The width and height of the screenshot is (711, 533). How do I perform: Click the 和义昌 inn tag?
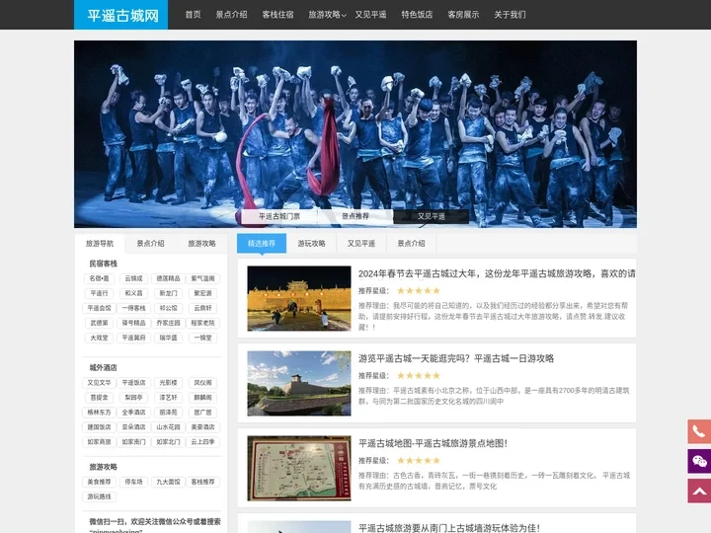tap(133, 293)
